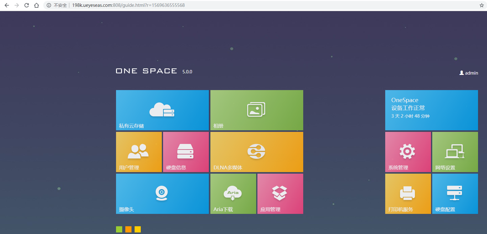Image resolution: width=487 pixels, height=234 pixels.
Task: Click the admin user account link
Action: (x=469, y=73)
